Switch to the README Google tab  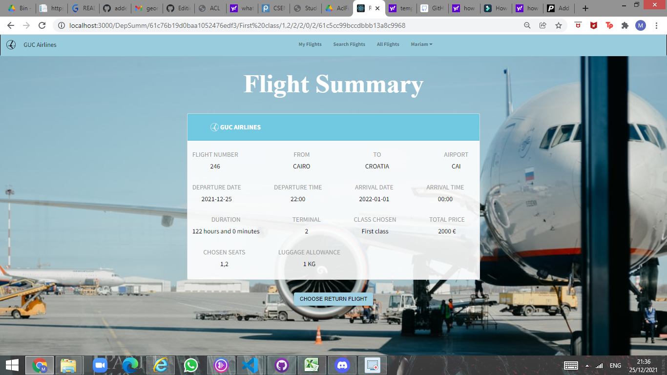coord(83,8)
